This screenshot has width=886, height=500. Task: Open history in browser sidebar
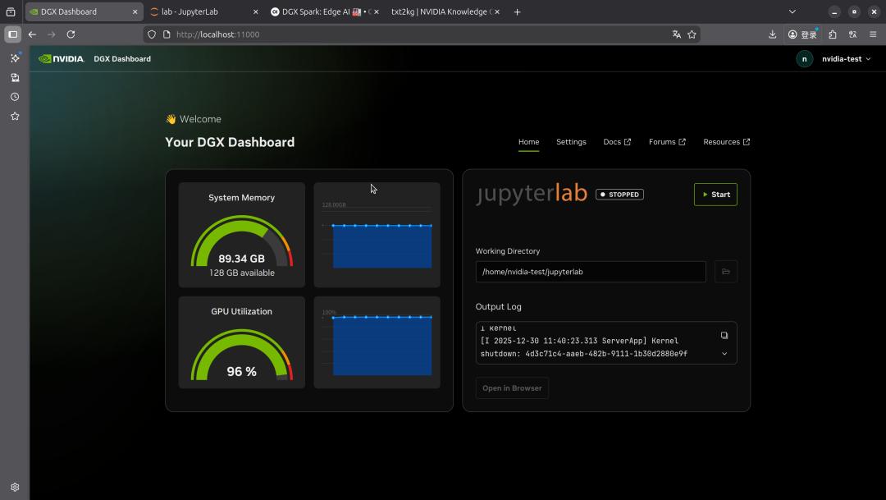[15, 97]
